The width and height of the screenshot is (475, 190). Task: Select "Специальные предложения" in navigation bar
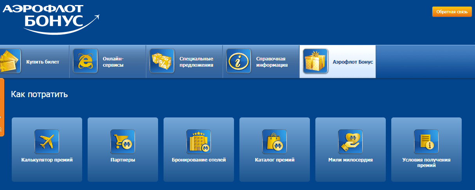(x=196, y=62)
